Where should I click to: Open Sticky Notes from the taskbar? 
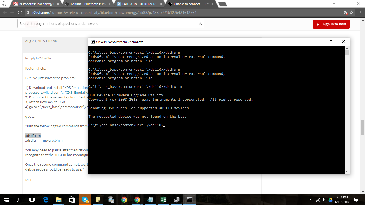coord(98,199)
